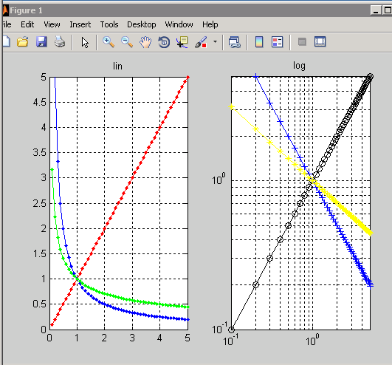Open the Insert menu
Image resolution: width=392 pixels, height=365 pixels.
point(80,24)
